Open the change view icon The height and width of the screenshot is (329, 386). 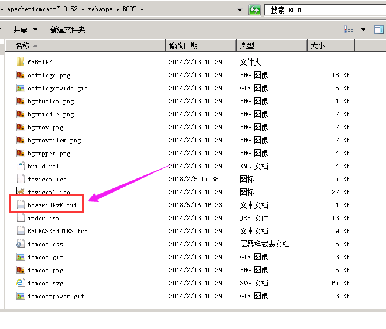click(x=349, y=30)
